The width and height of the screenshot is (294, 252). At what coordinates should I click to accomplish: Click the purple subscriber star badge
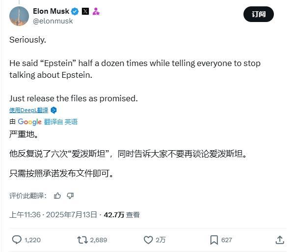[96, 11]
